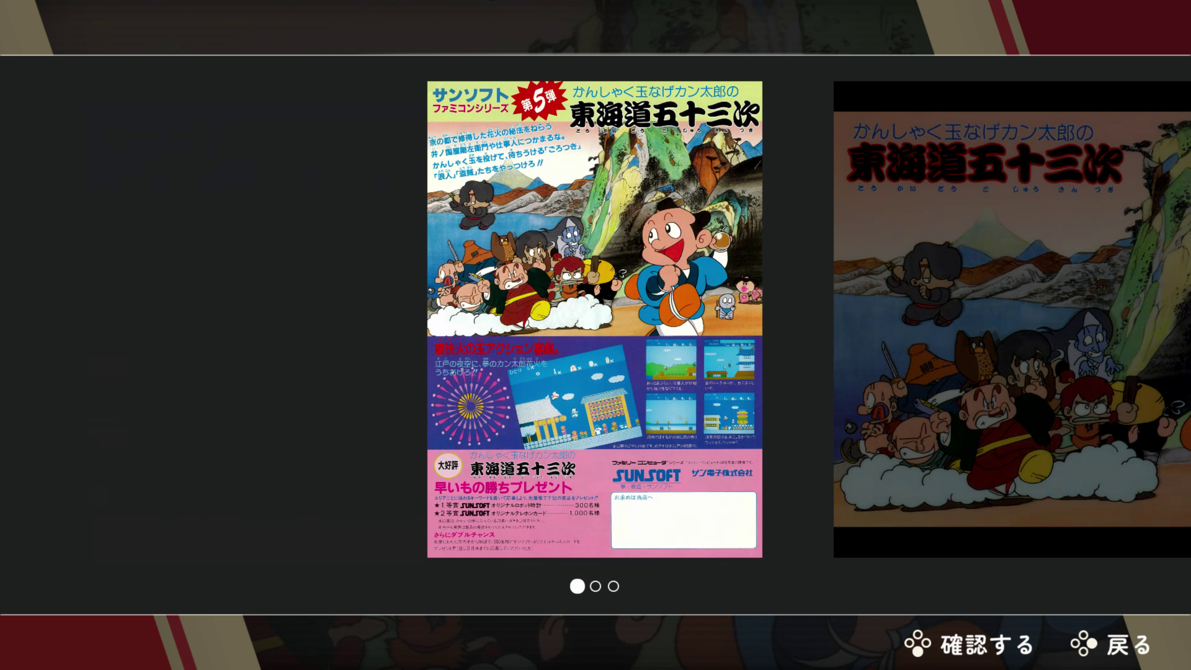Viewport: 1191px width, 670px height.
Task: Click the pink 大好評 circle badge
Action: click(x=449, y=464)
